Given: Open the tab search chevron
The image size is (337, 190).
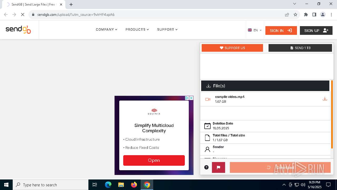Looking at the screenshot, I should tap(295, 4).
